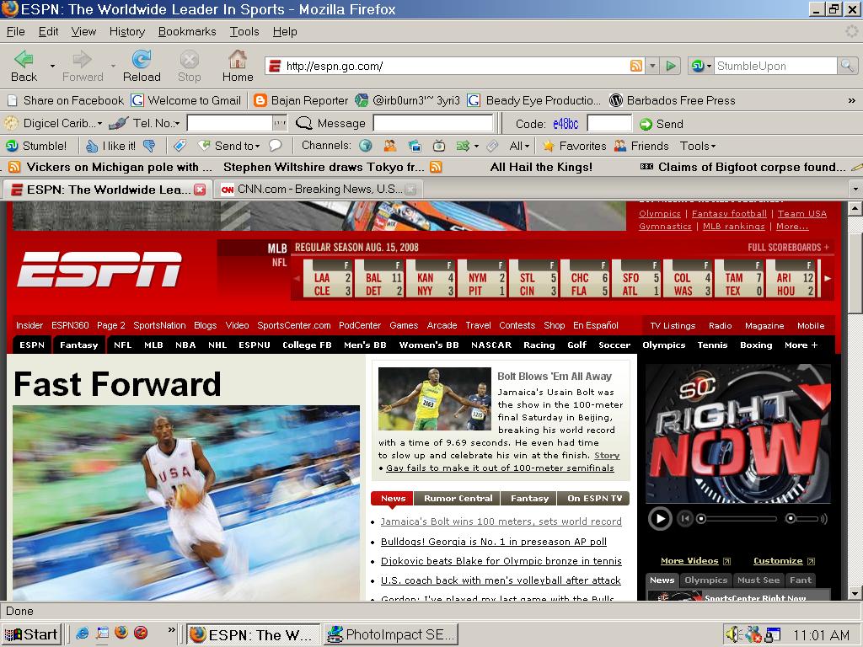Expand StumbleUpon Tools dropdown

(698, 146)
